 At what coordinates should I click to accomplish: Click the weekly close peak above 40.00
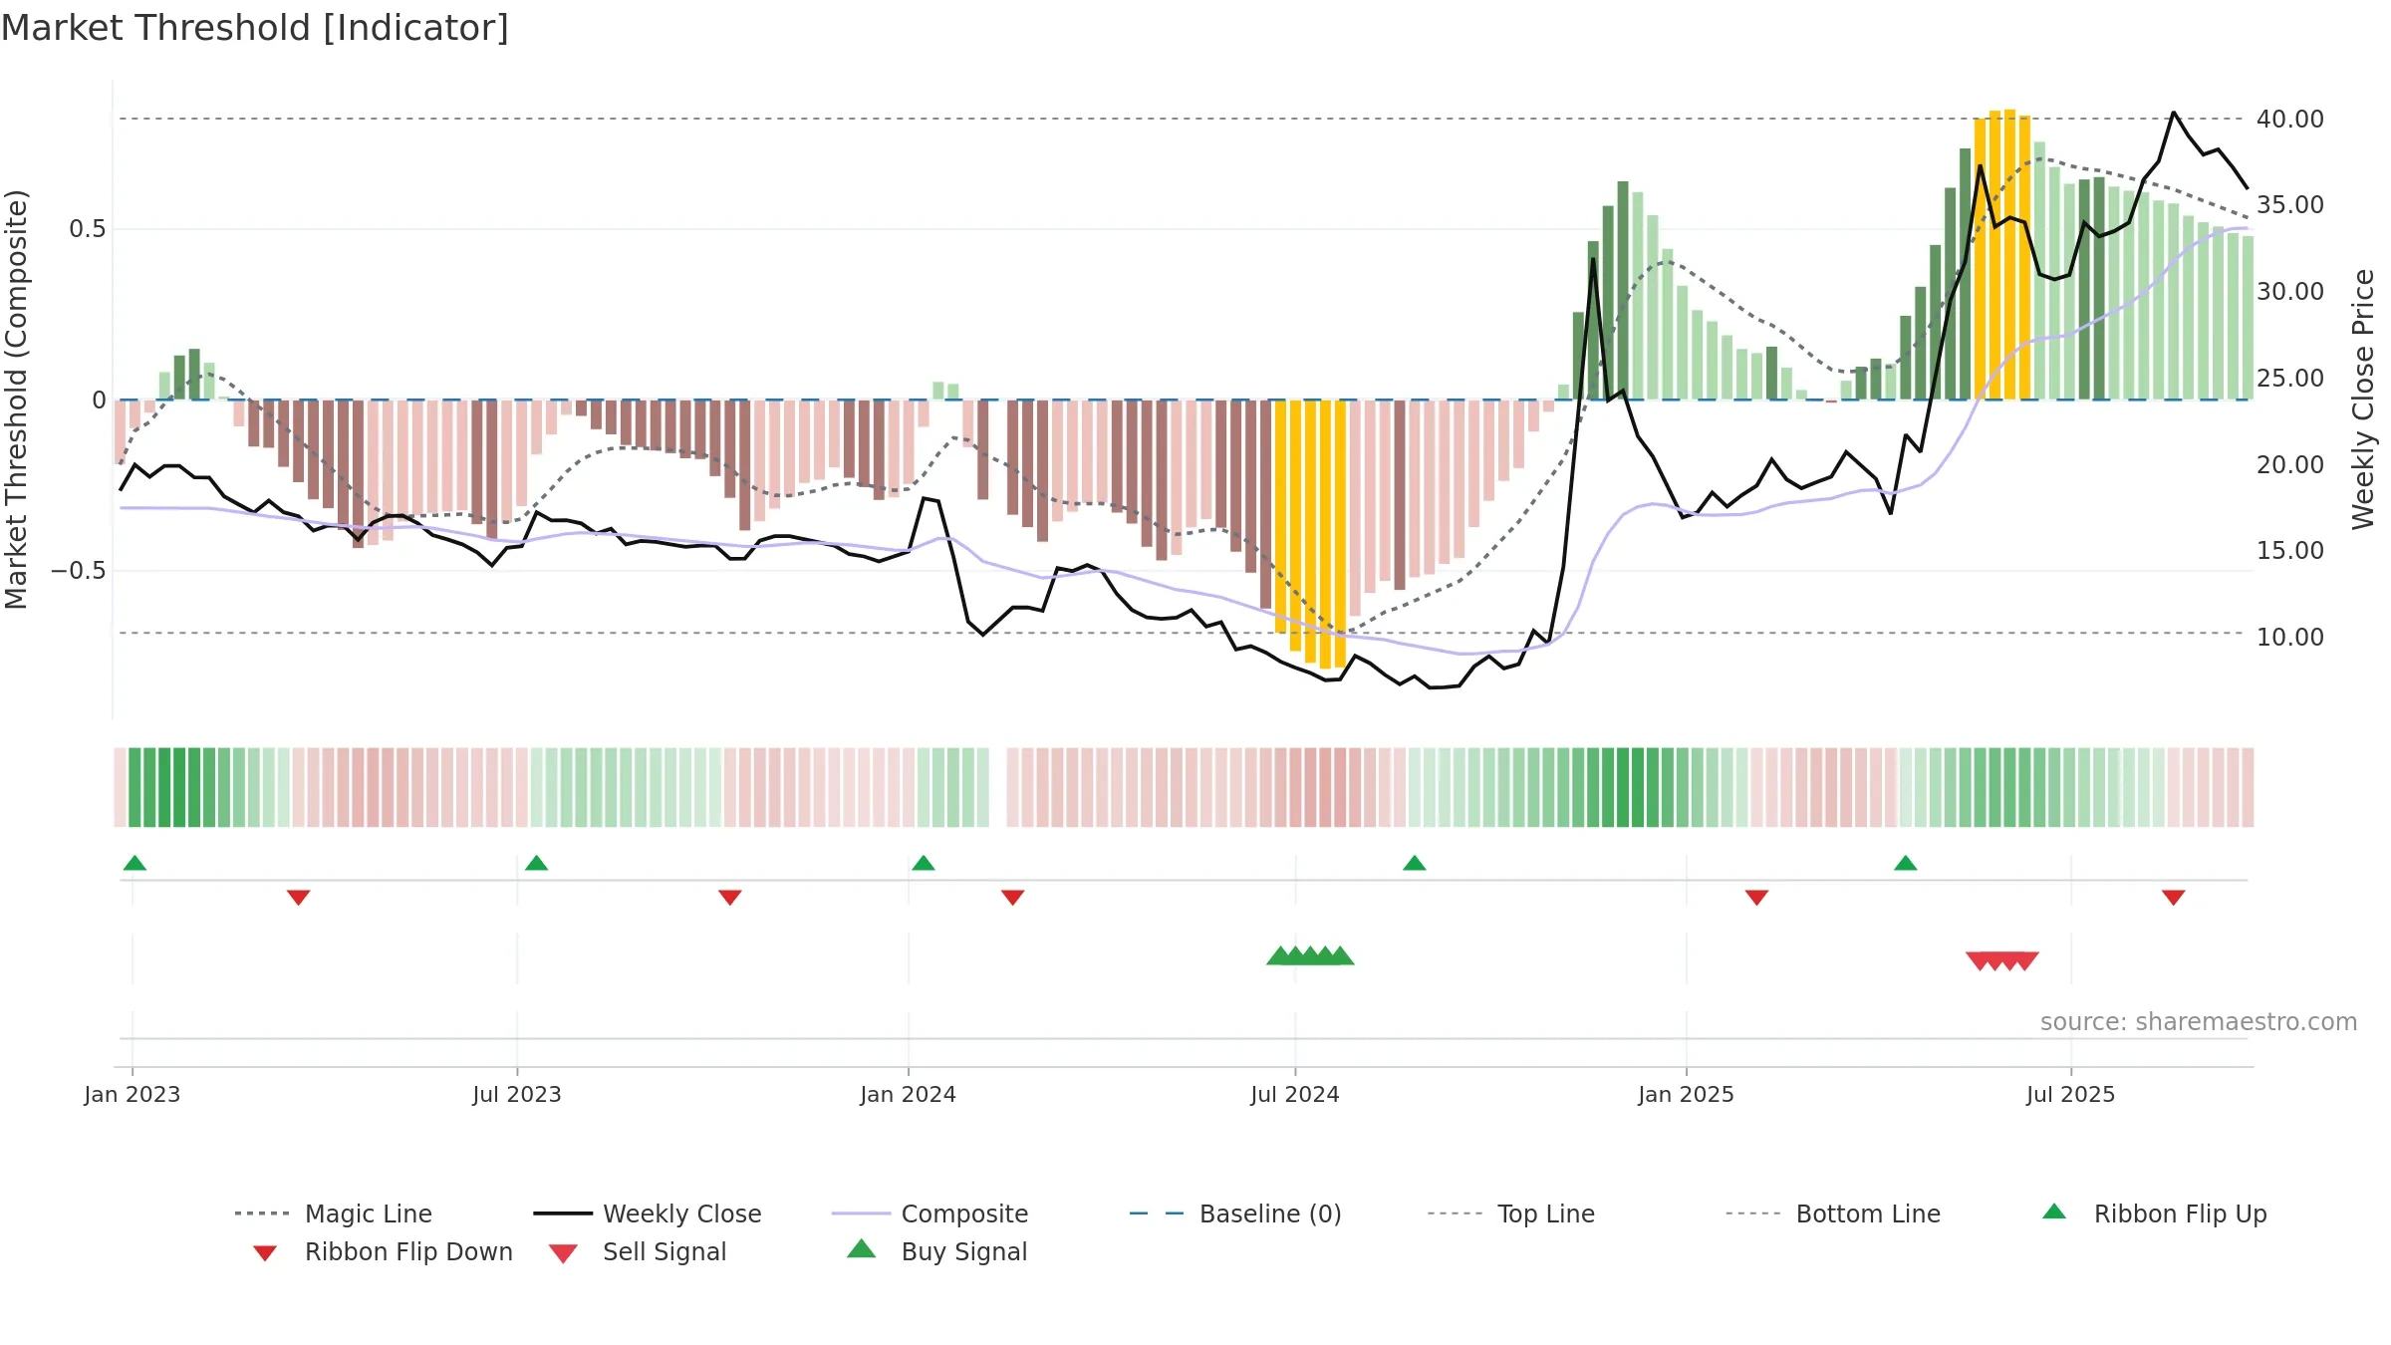(x=2174, y=113)
